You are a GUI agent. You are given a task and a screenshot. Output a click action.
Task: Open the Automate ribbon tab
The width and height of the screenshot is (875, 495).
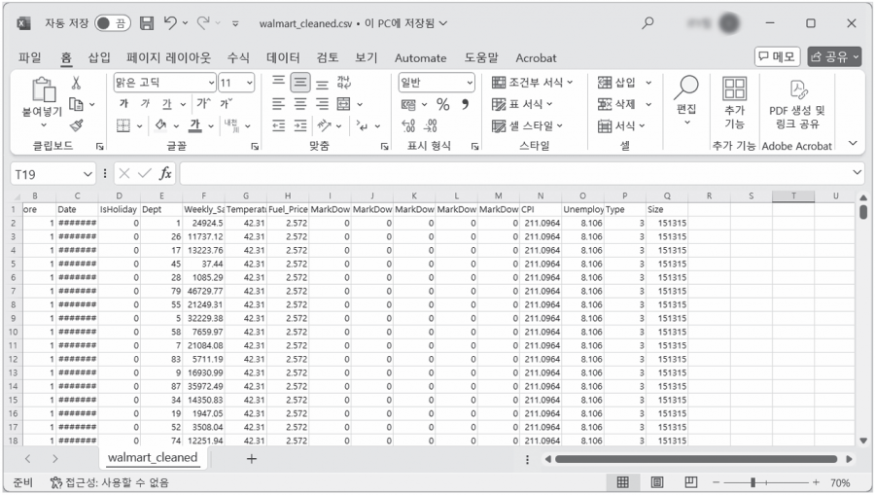421,58
